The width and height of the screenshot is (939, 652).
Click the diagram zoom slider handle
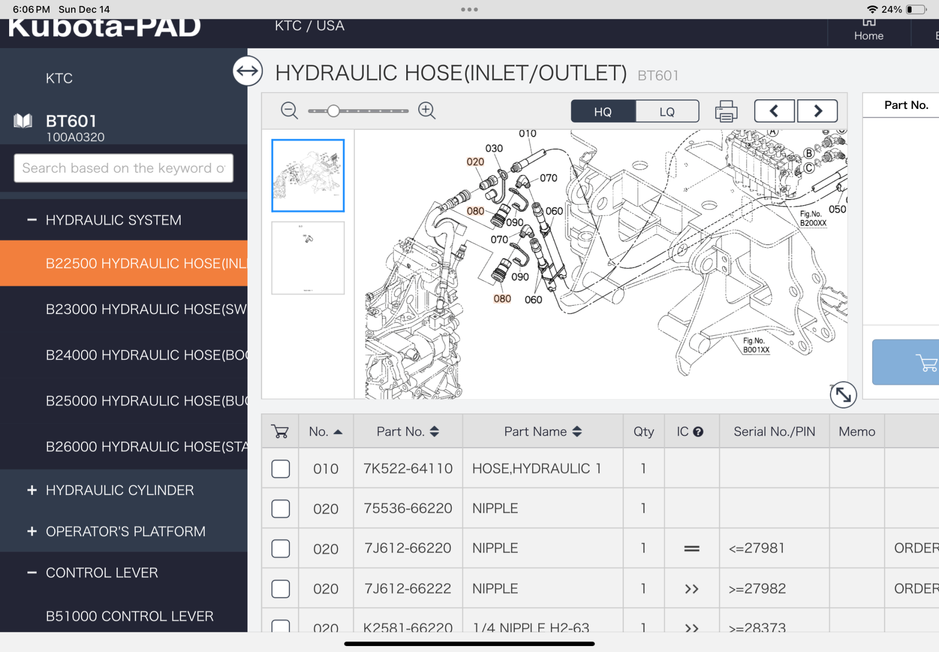click(333, 111)
